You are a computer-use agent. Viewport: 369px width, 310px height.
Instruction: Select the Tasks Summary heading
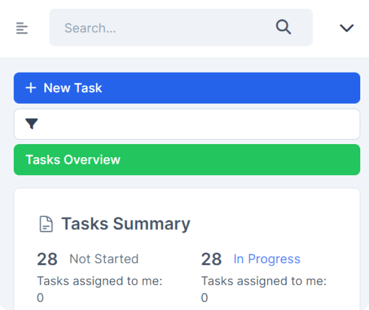pyautogui.click(x=126, y=224)
